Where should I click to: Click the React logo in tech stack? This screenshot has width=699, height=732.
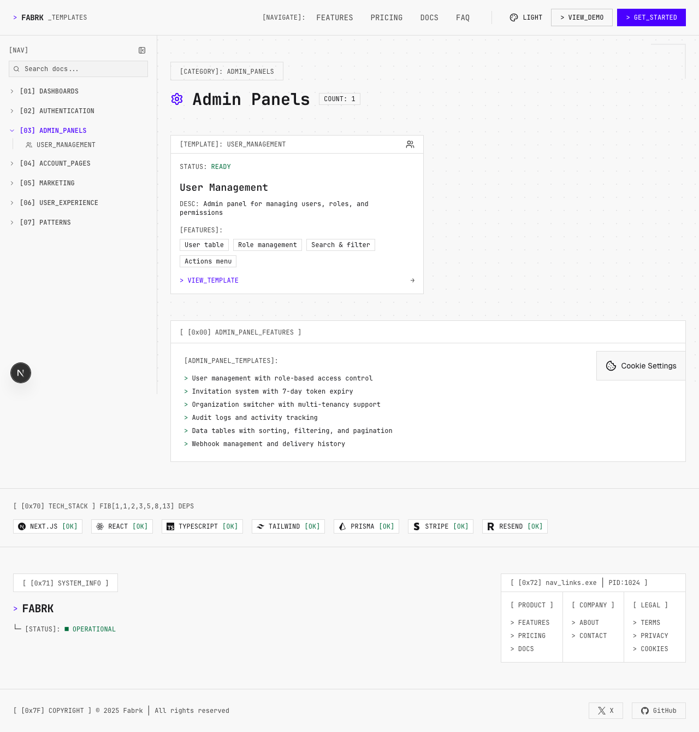pos(100,526)
